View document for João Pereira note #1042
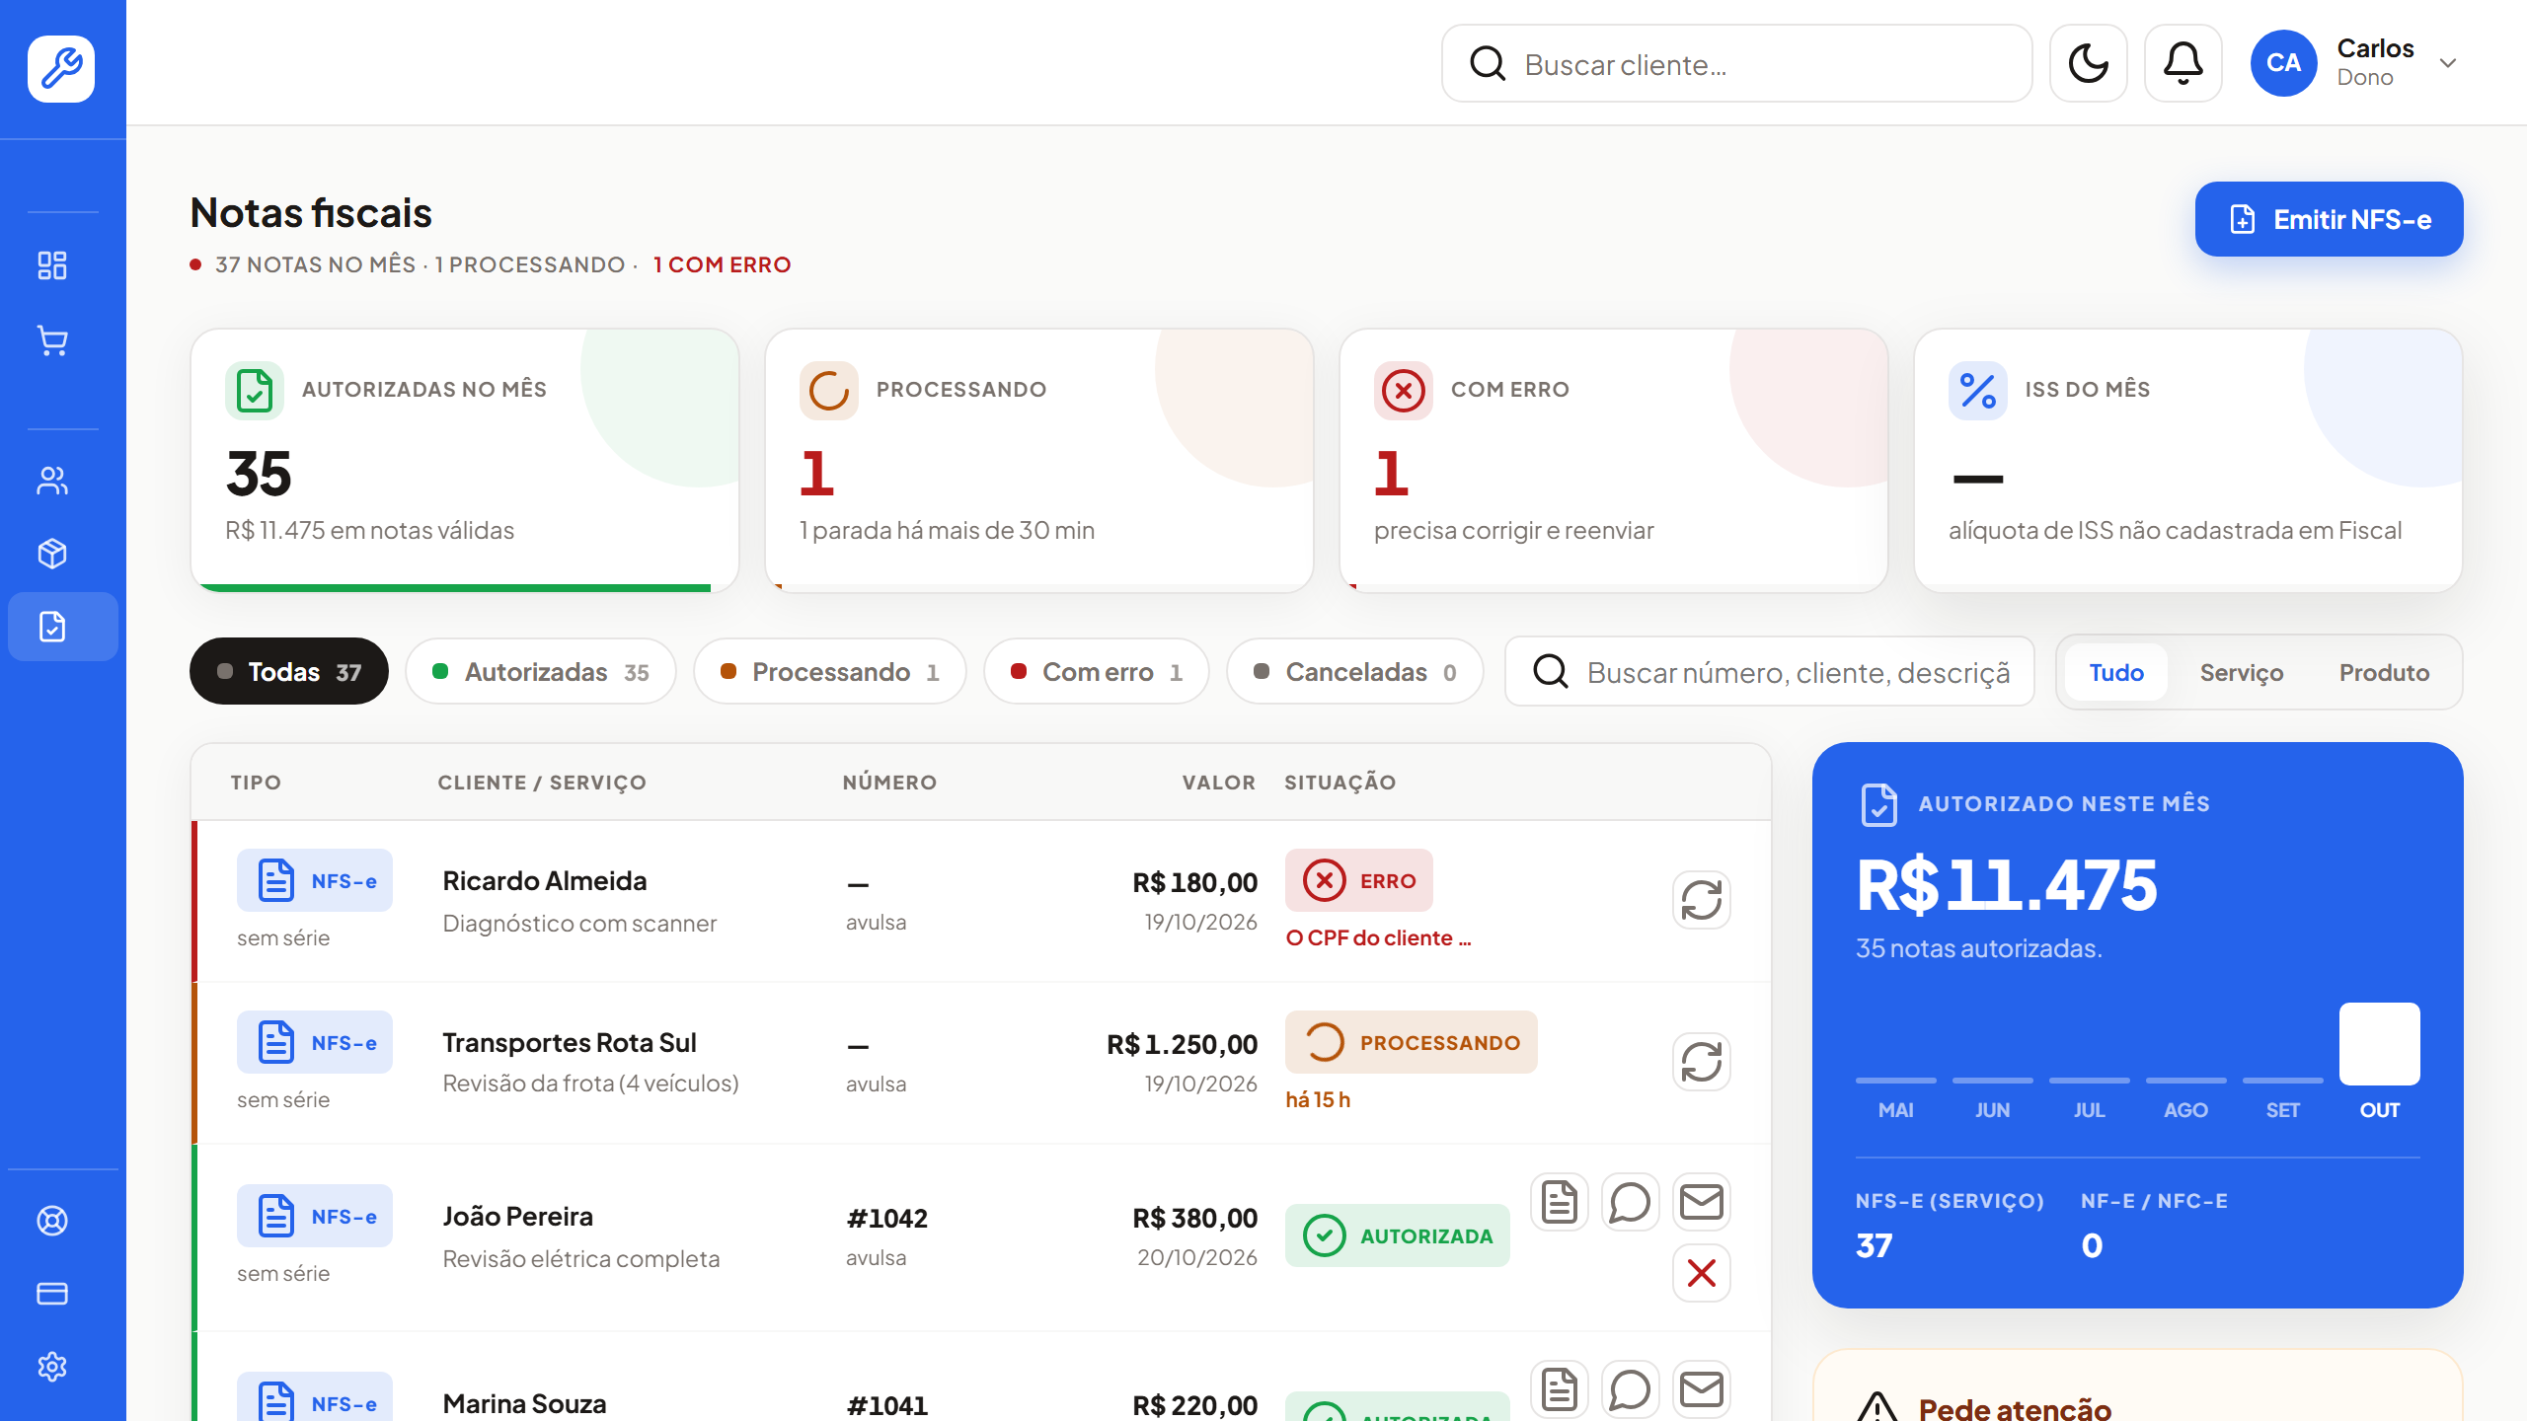Screen dimensions: 2527x1421 point(1560,1202)
